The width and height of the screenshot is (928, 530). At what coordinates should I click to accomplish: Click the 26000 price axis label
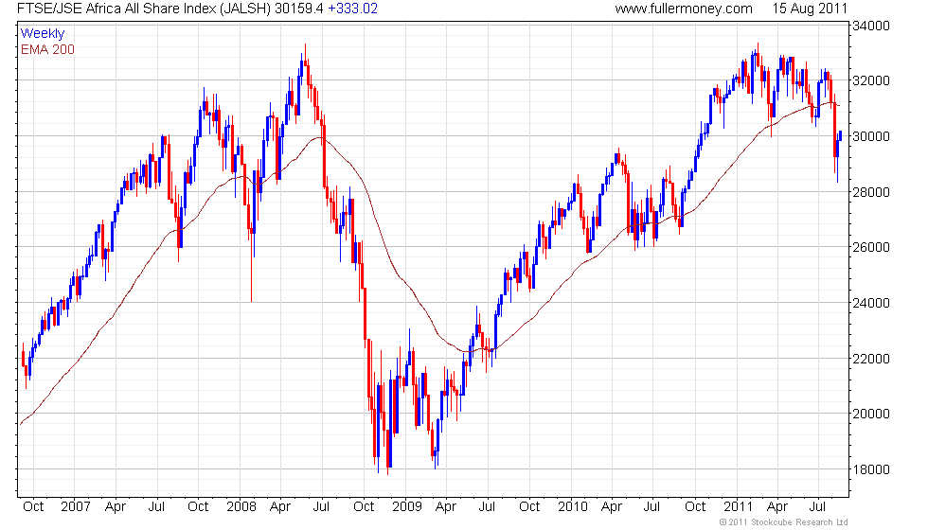[x=870, y=247]
